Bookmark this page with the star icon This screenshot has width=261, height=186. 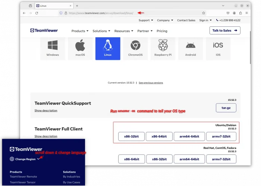204,13
